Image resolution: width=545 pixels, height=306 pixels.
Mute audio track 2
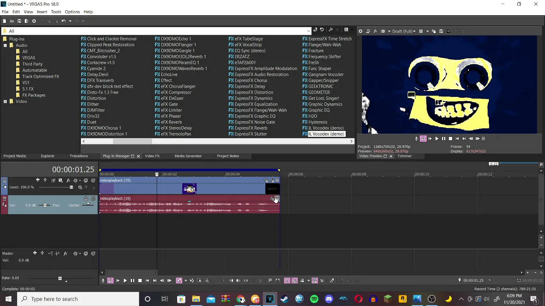(86, 198)
